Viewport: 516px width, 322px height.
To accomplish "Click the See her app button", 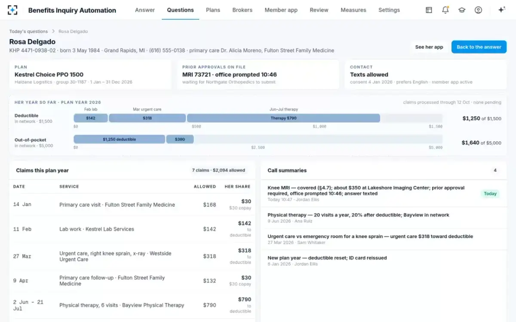I will (429, 47).
